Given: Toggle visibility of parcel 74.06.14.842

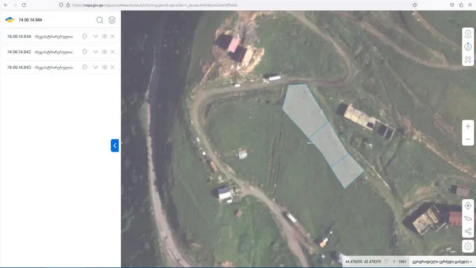Looking at the screenshot, I should tap(104, 52).
